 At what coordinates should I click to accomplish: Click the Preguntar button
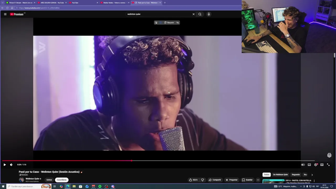click(x=232, y=180)
